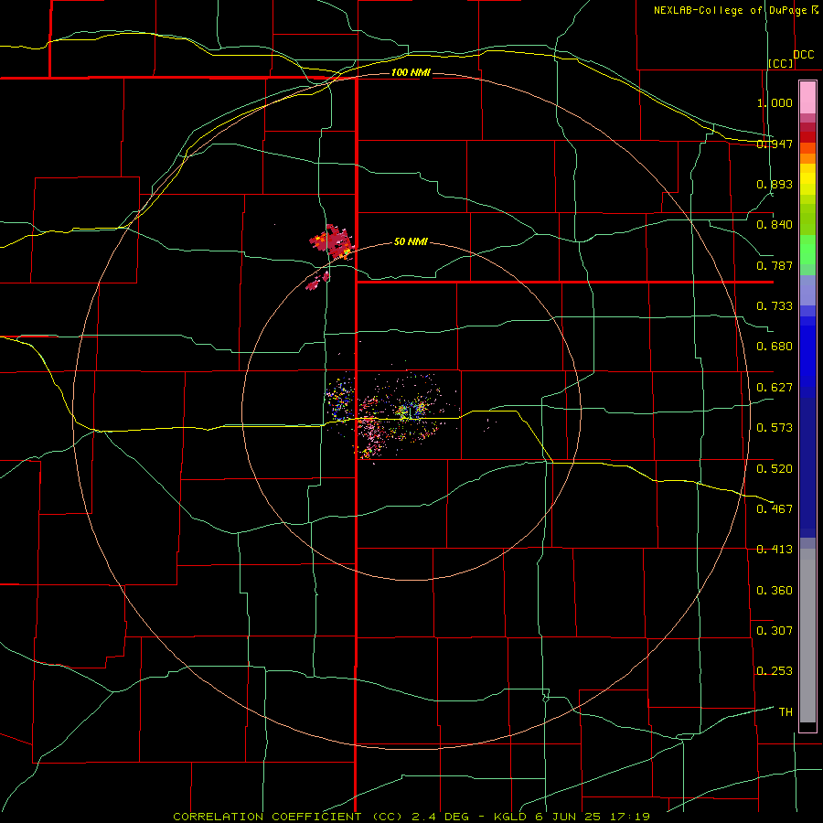The height and width of the screenshot is (823, 823).
Task: Click the 0.520 legend value
Action: [x=775, y=469]
